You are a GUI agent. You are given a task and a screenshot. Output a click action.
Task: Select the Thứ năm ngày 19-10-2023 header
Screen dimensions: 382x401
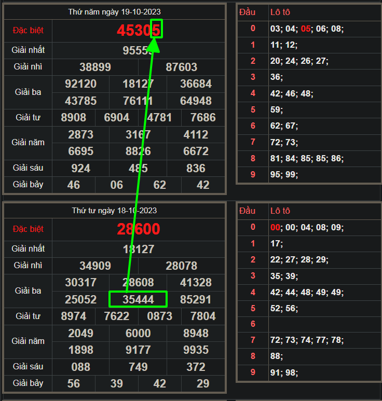[114, 12]
